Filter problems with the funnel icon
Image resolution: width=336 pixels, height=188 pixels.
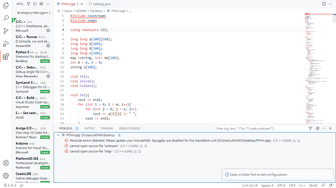click(x=310, y=128)
